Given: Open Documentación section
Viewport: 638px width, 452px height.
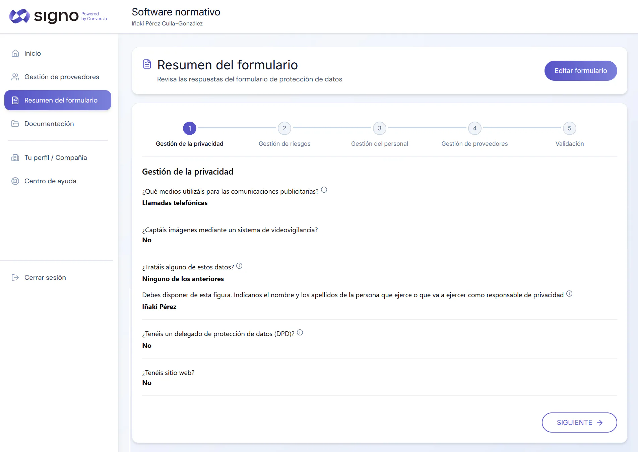Looking at the screenshot, I should 58,124.
